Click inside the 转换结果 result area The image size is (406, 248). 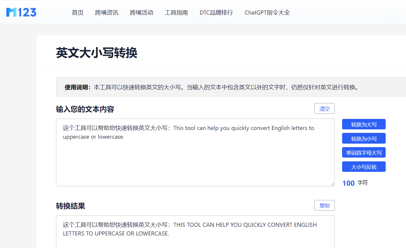(195, 233)
